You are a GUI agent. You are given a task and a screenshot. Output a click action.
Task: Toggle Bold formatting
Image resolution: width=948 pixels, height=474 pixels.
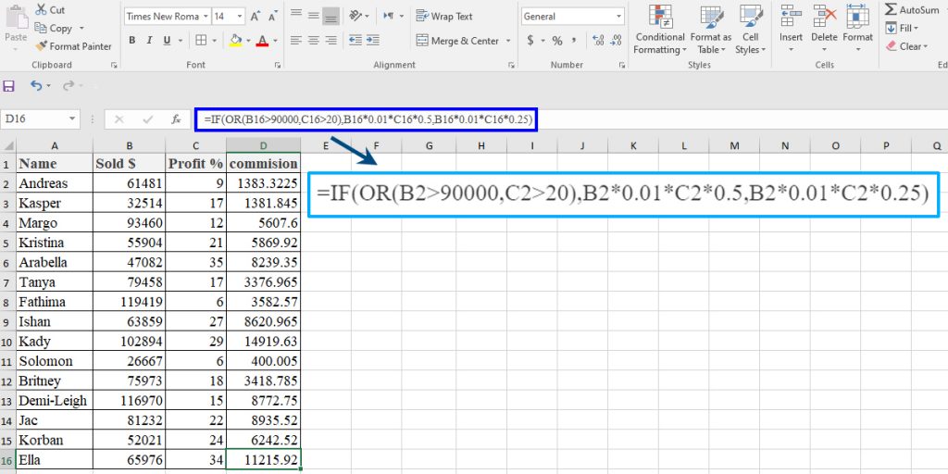tap(131, 41)
